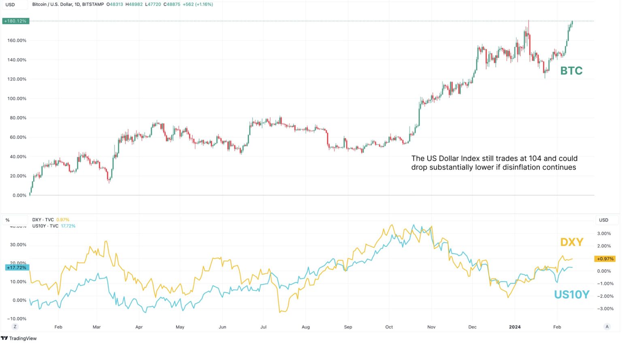Click the Jul label on the time axis
Screen dimensions: 622x344
(264, 327)
